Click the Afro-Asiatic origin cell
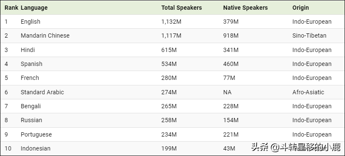 308,92
